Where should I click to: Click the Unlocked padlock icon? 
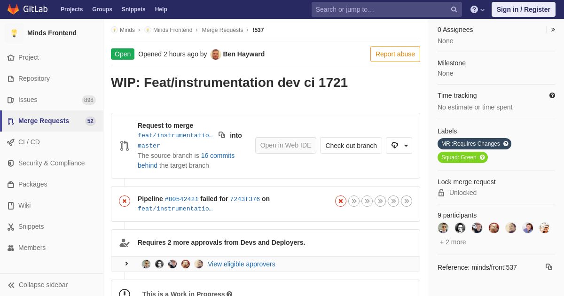(441, 193)
